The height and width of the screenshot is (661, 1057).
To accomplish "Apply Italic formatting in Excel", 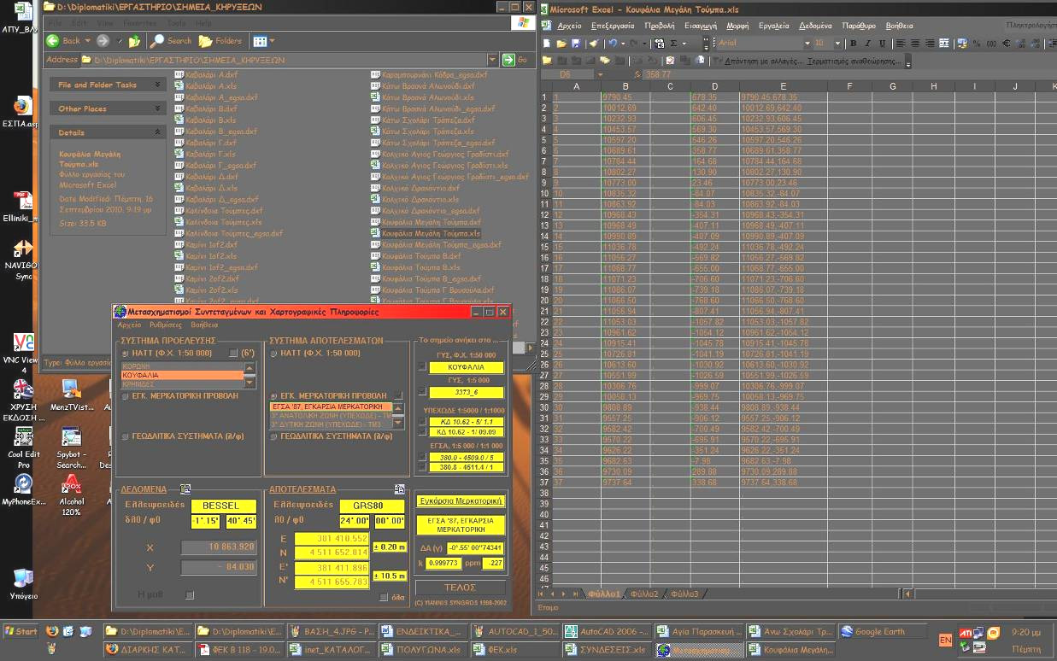I will (867, 43).
